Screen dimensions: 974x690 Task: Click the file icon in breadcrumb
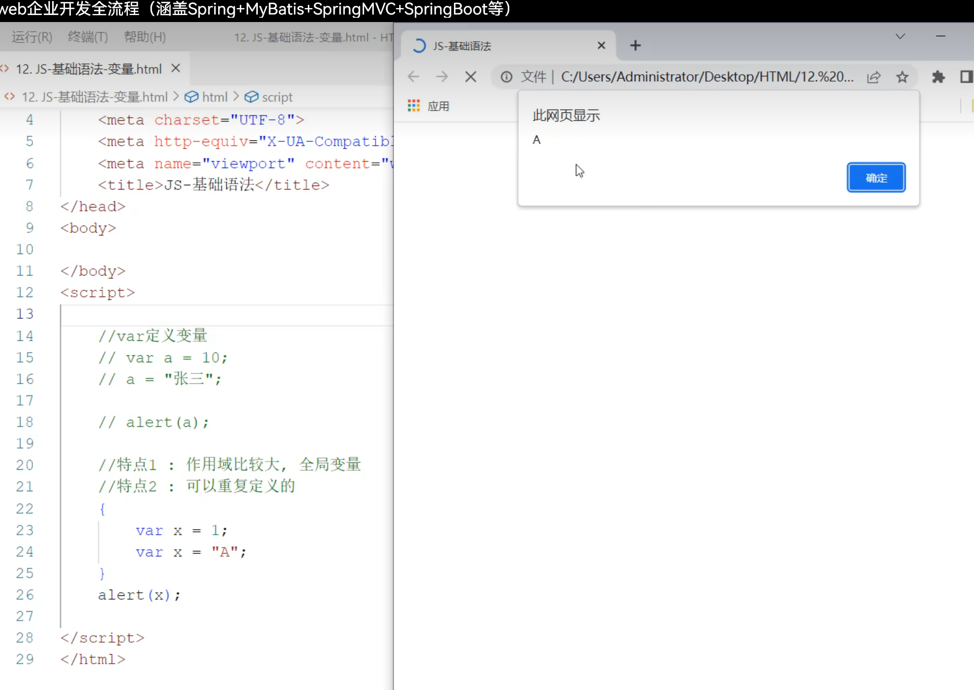tap(9, 97)
